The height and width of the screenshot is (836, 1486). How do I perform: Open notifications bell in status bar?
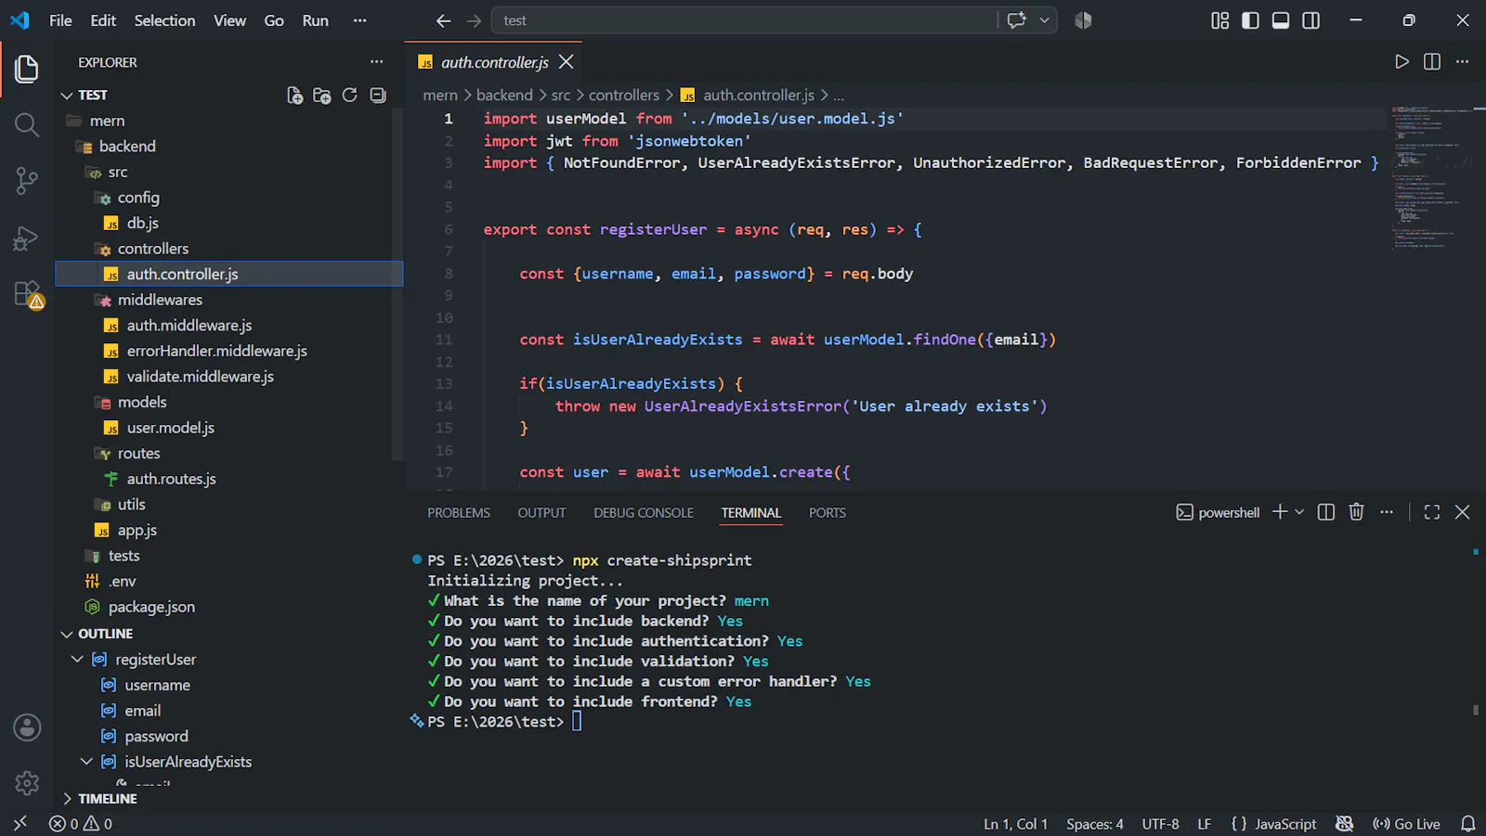tap(1467, 824)
